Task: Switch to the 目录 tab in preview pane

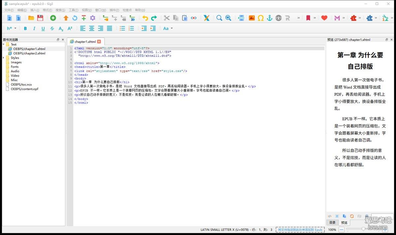Action: coord(332,223)
